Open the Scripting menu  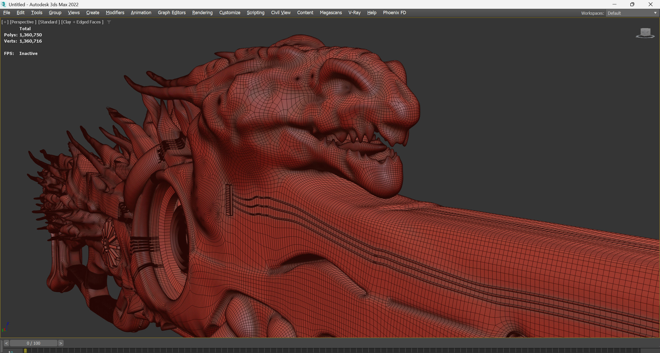tap(255, 13)
